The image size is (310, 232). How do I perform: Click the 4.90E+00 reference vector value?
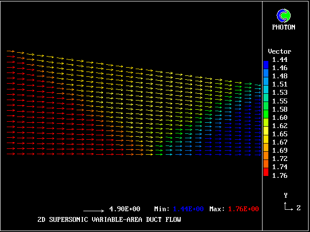pyautogui.click(x=124, y=209)
